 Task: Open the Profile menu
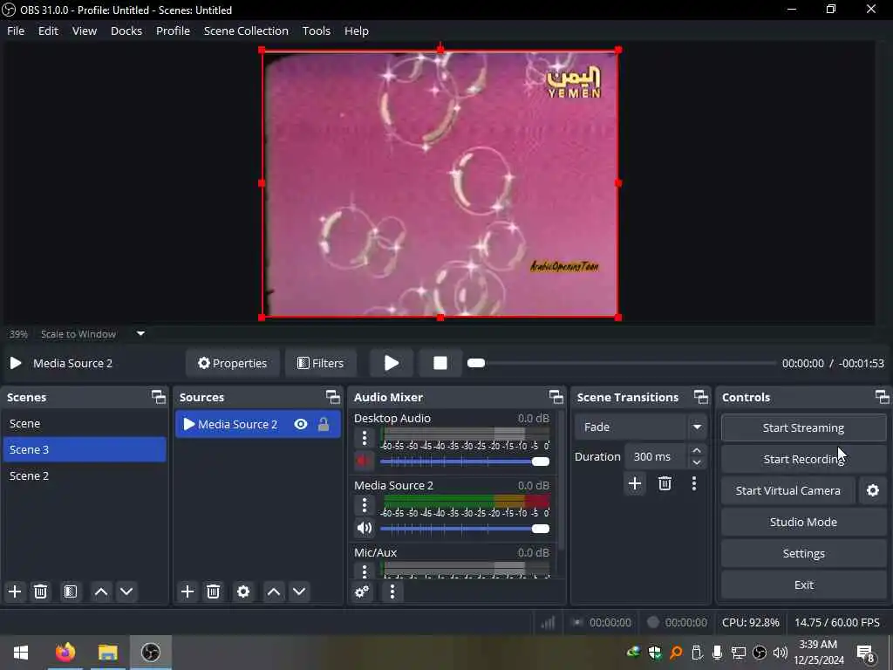[x=173, y=31]
